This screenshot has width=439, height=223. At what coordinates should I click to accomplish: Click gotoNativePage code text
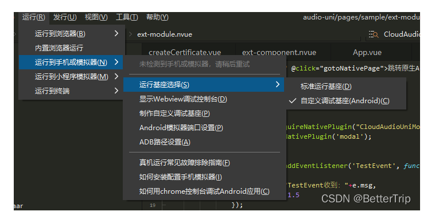coord(352,68)
